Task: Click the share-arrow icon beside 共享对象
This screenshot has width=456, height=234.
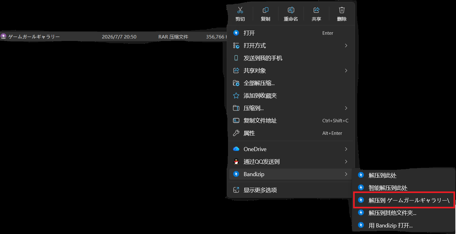Action: pyautogui.click(x=236, y=70)
